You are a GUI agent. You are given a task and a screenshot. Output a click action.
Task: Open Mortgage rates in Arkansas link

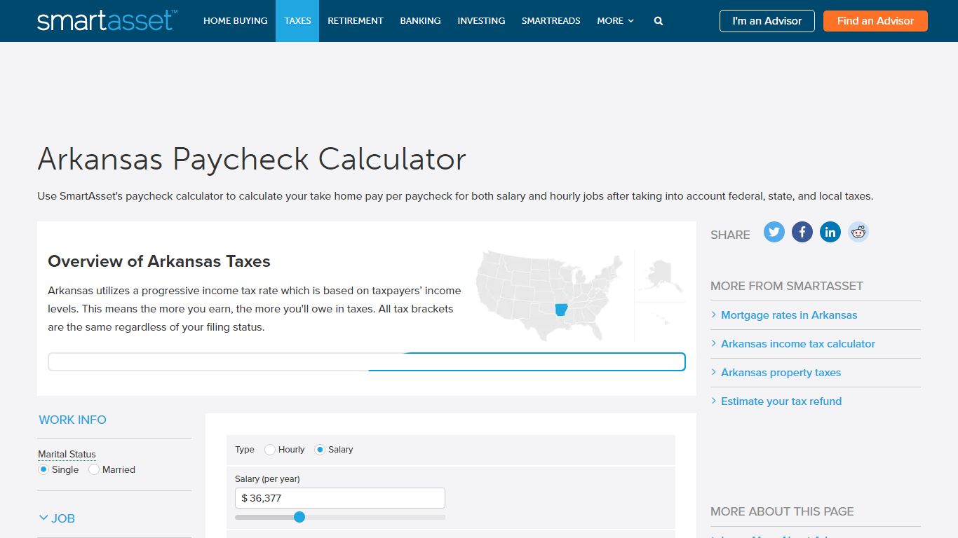[x=789, y=315]
